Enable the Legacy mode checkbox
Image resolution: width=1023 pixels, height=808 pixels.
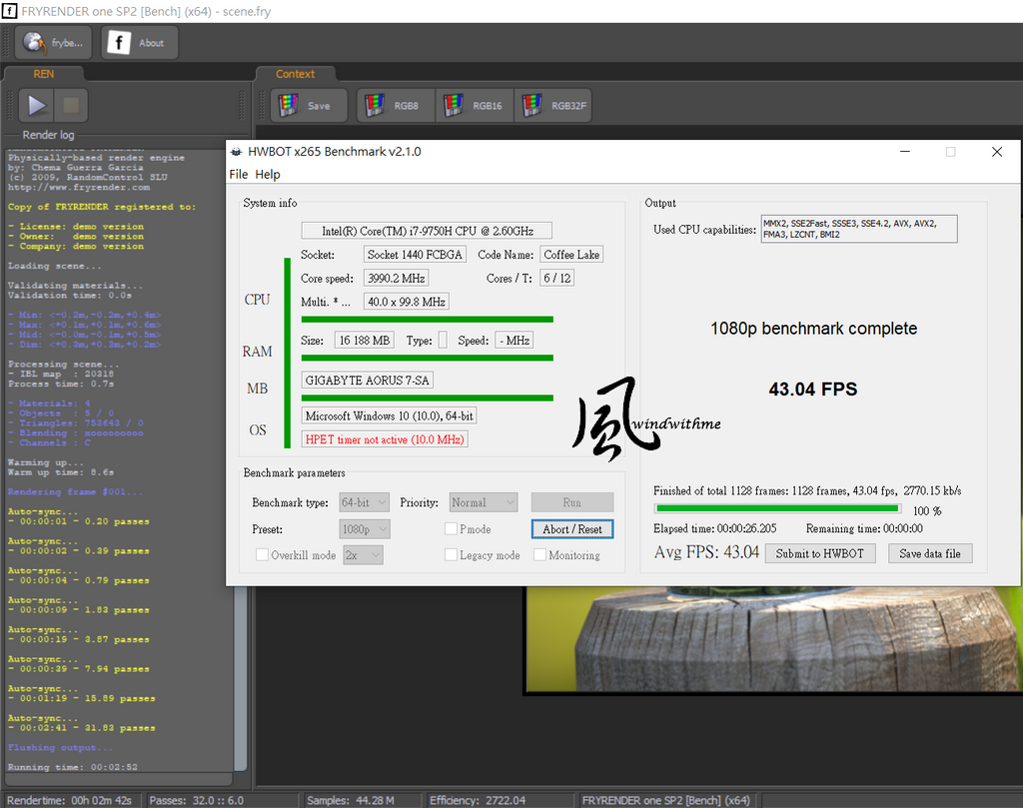[x=451, y=555]
